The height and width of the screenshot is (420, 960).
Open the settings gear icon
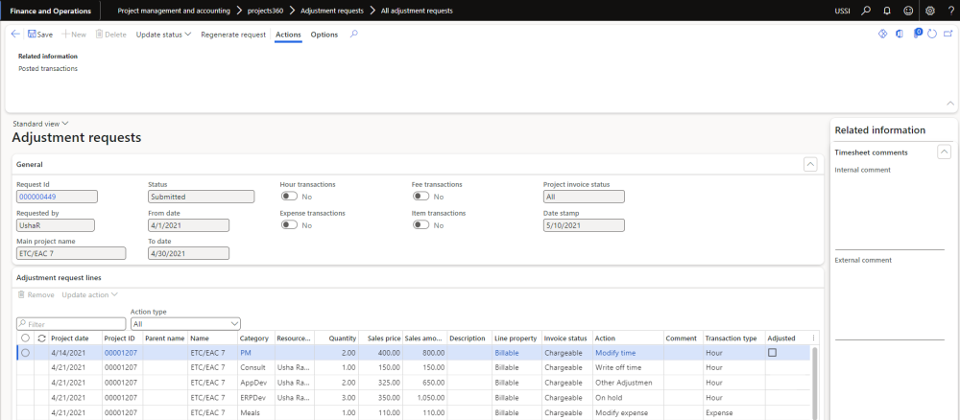pyautogui.click(x=929, y=11)
